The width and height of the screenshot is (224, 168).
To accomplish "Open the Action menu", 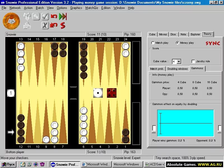I will tap(28, 8).
